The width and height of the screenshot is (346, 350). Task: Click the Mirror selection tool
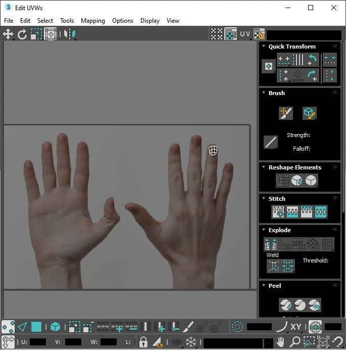[70, 34]
